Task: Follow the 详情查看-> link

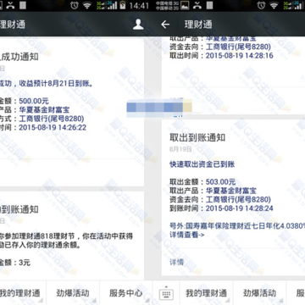Action: tap(187, 235)
